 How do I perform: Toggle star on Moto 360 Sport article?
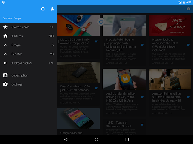[96, 41]
